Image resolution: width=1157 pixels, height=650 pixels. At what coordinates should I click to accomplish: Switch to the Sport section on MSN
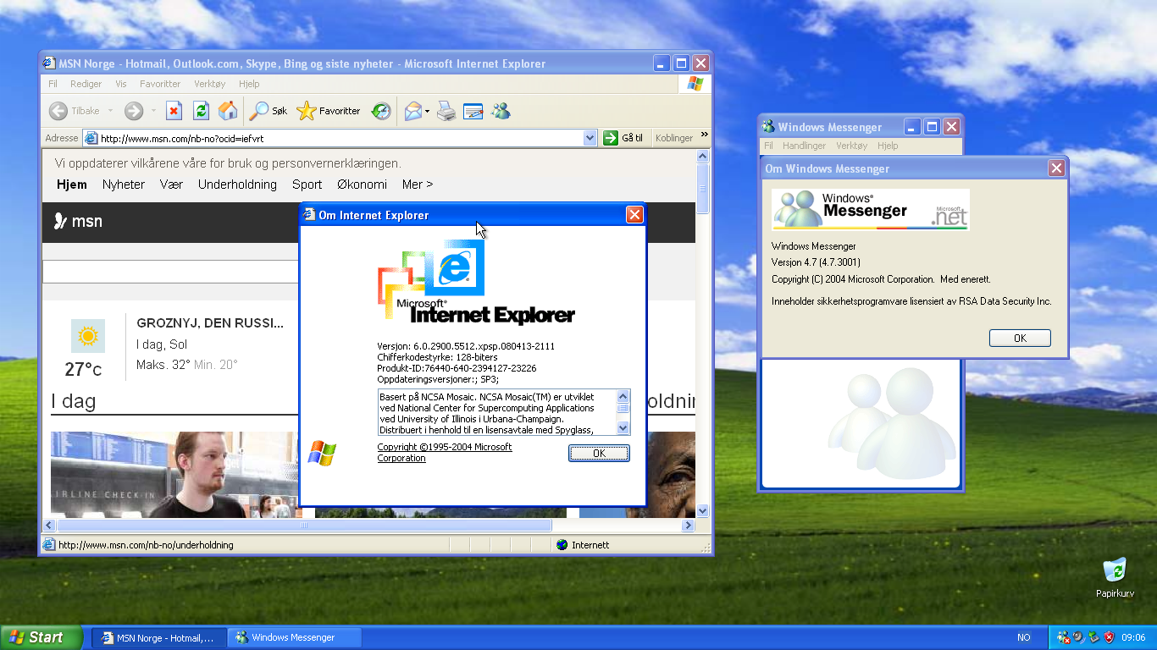[x=307, y=184]
